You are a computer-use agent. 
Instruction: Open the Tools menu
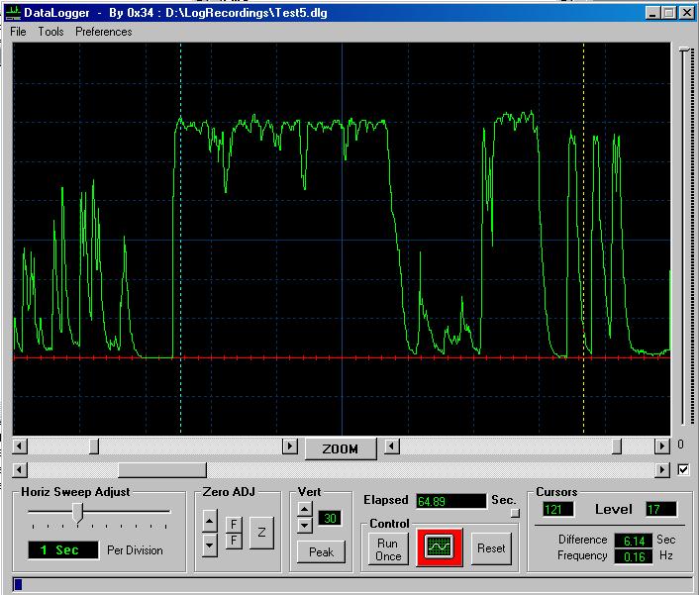(50, 32)
